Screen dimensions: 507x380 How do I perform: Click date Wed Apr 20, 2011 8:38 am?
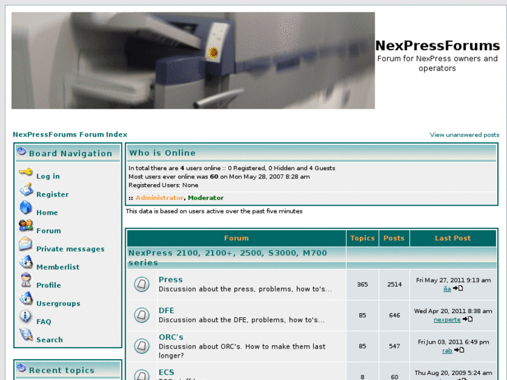(x=453, y=311)
